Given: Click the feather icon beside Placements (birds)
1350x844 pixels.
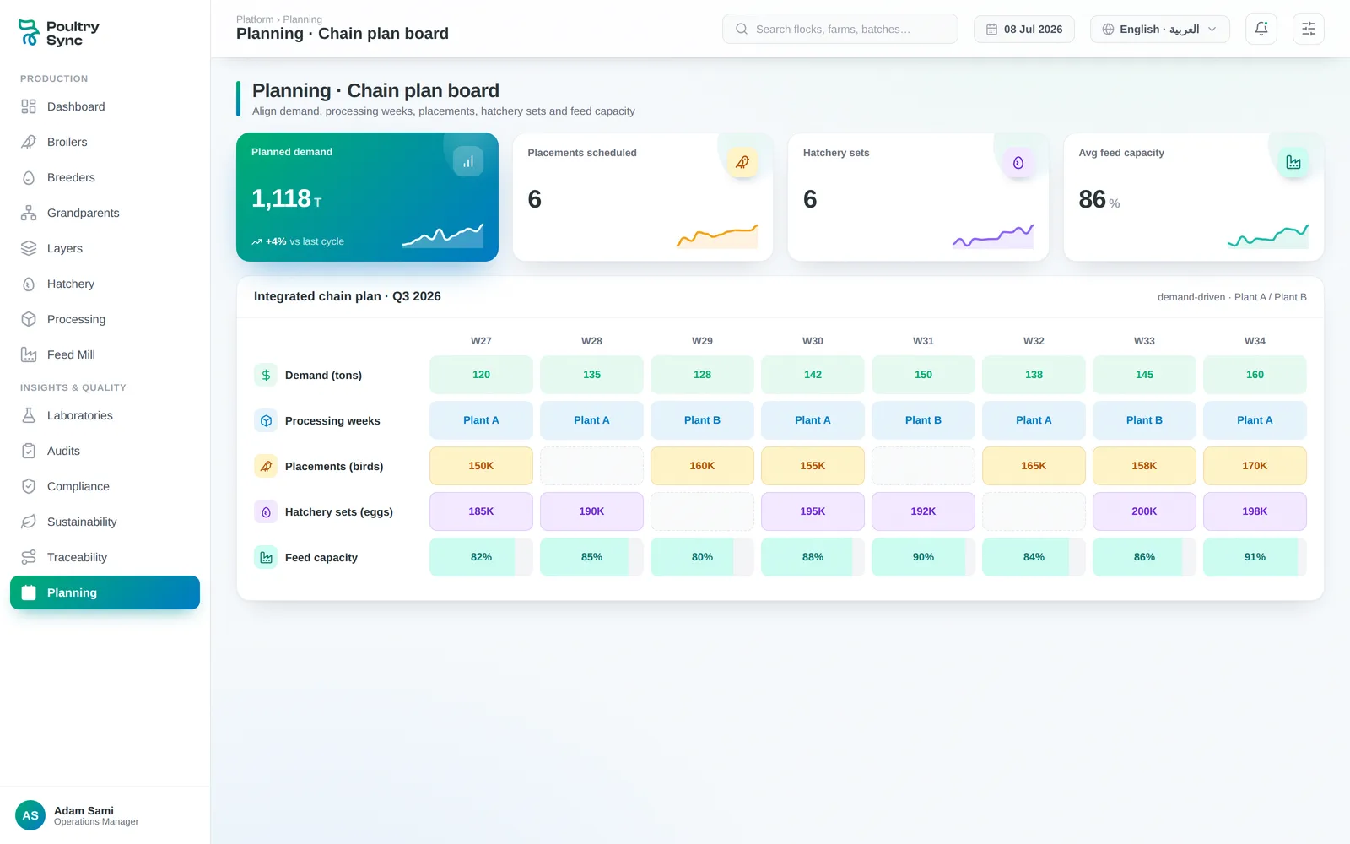Looking at the screenshot, I should pos(266,466).
